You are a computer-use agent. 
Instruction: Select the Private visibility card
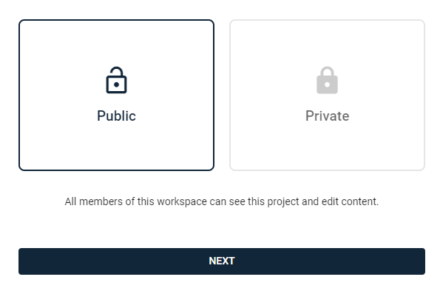tap(327, 95)
